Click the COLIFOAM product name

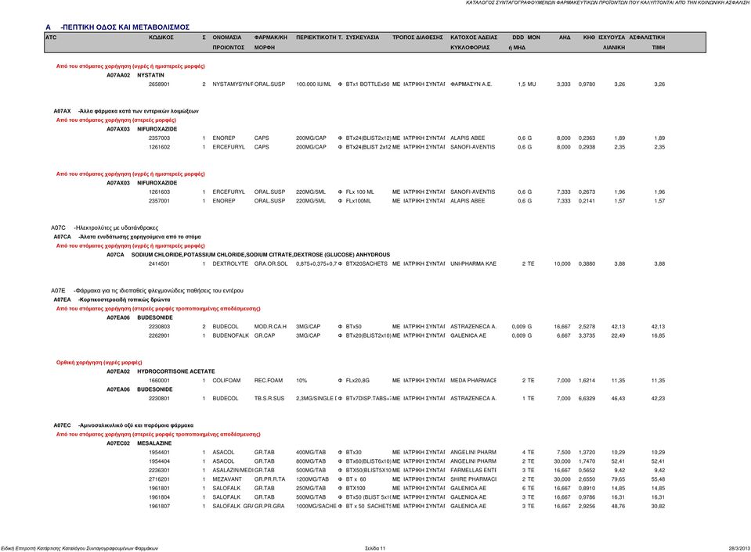click(226, 381)
